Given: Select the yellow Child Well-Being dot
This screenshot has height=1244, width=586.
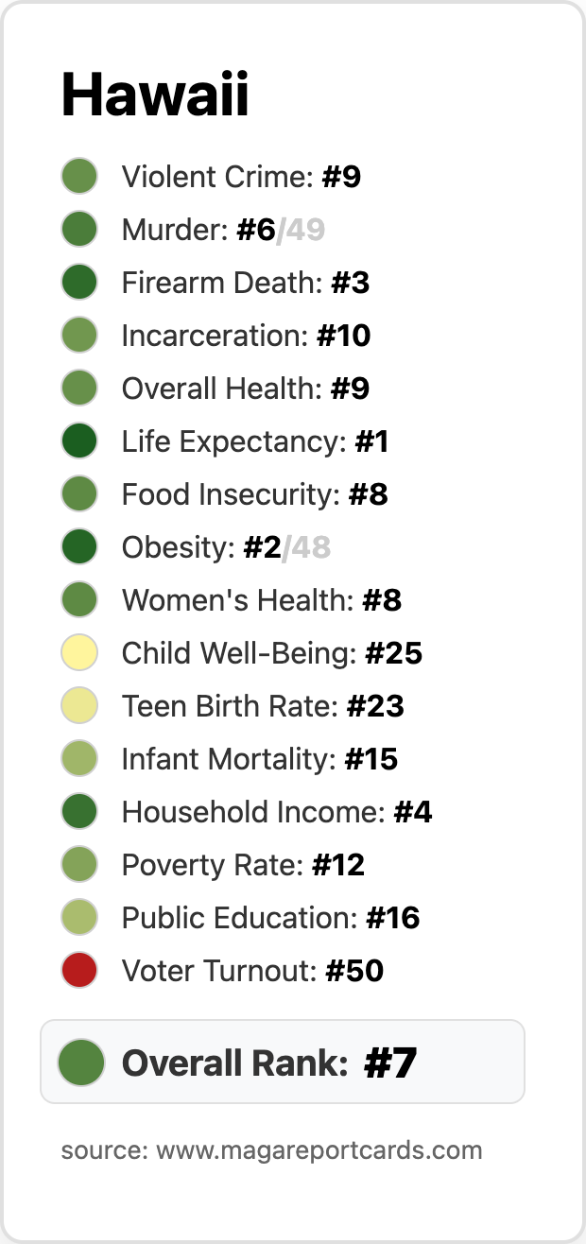Looking at the screenshot, I should 79,653.
